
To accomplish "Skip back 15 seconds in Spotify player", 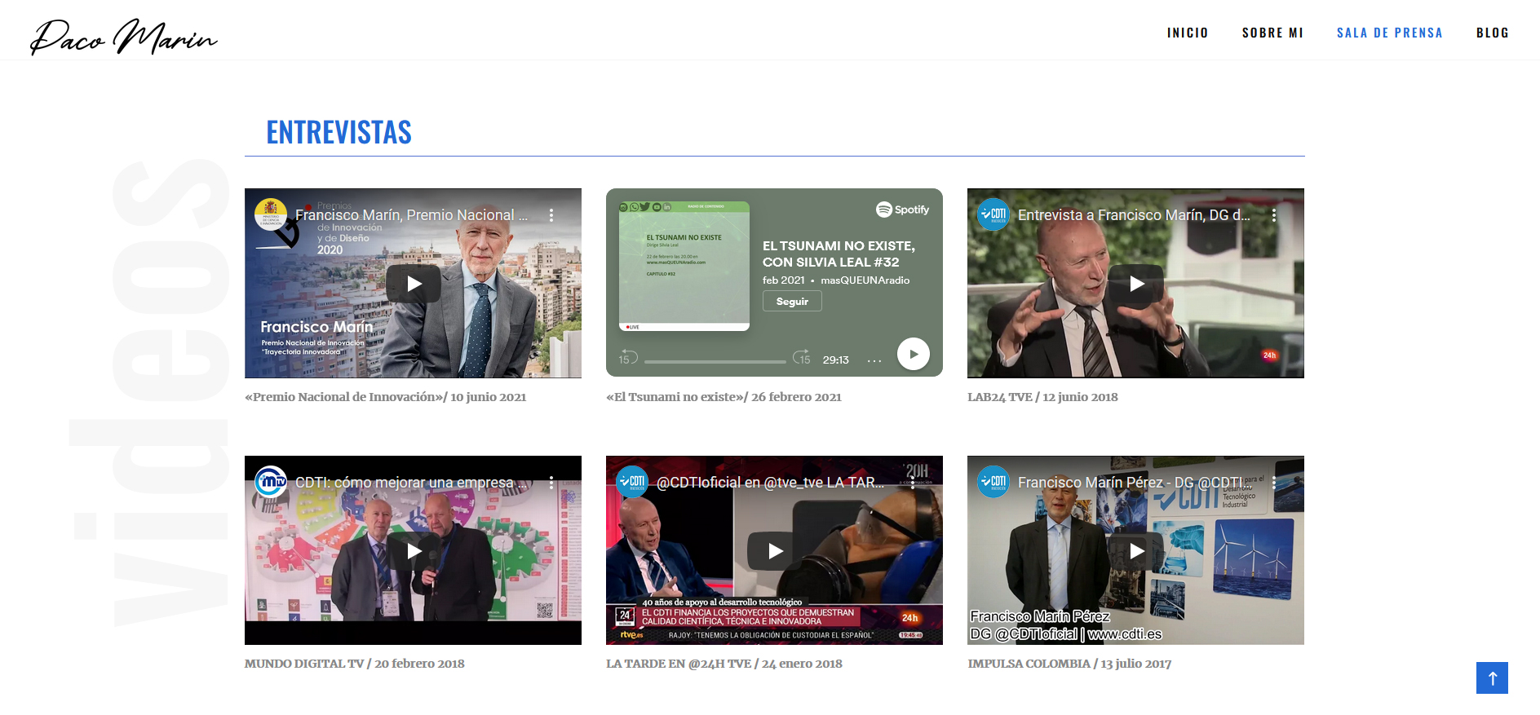I will [627, 357].
